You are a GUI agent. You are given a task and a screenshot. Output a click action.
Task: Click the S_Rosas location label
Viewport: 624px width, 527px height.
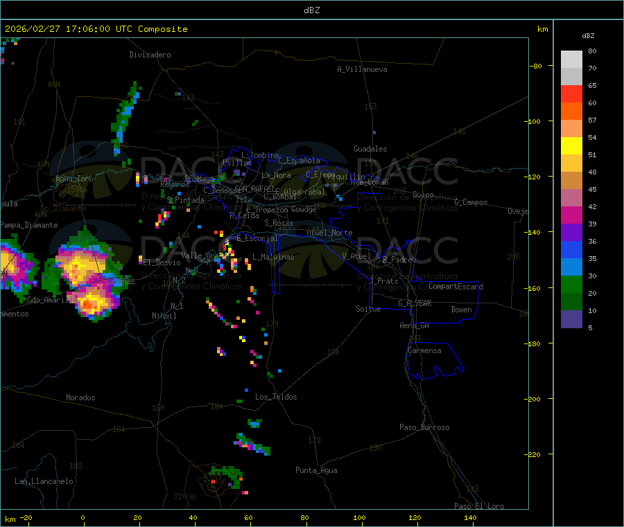279,223
